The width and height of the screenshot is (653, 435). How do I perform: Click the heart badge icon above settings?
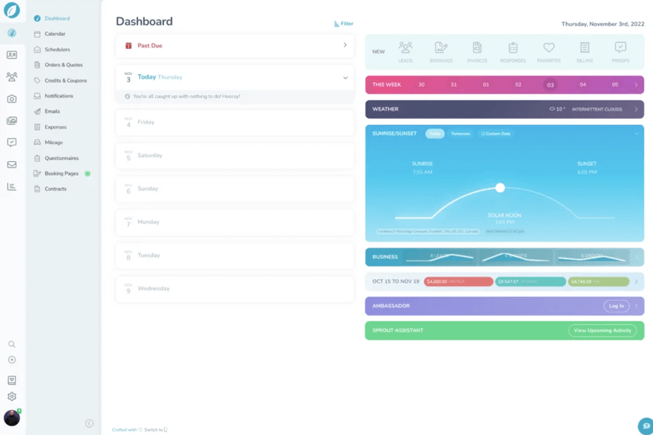click(x=12, y=380)
